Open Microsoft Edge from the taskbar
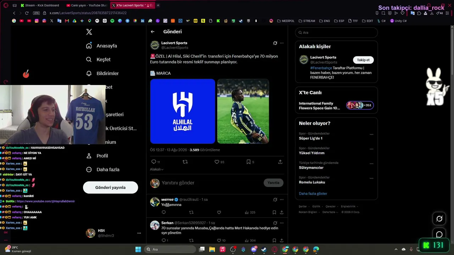Screen dimensions: 454x255 coord(316,249)
